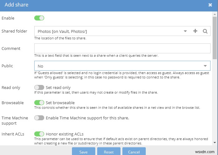Click into the Comment text field
This screenshot has height=155, width=218.
coord(122,48)
